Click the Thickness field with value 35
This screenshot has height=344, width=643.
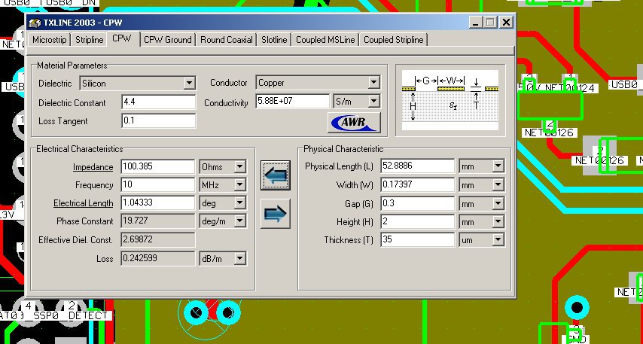[417, 240]
